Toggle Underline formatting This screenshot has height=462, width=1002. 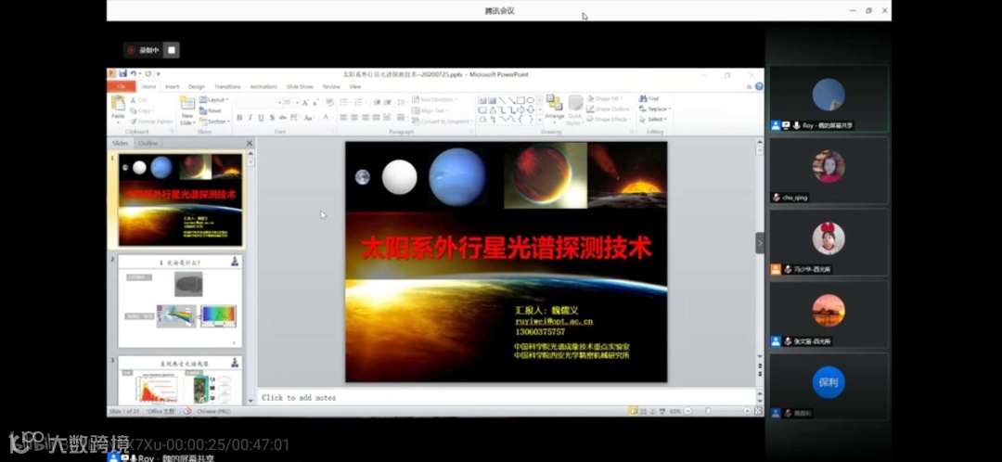261,118
